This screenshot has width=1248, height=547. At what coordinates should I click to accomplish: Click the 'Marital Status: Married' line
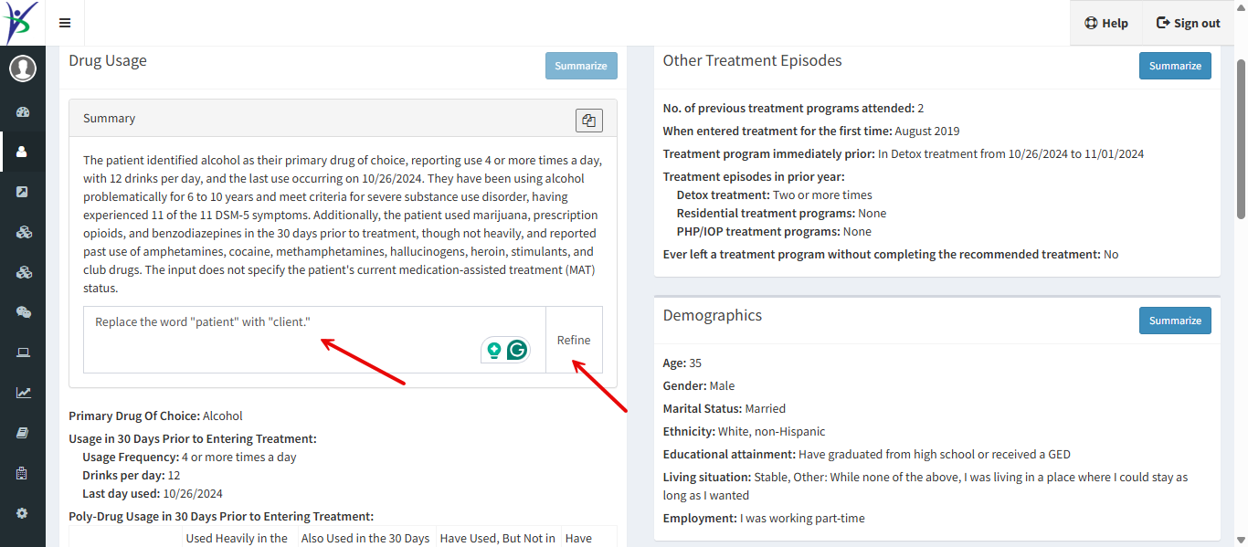pos(724,409)
